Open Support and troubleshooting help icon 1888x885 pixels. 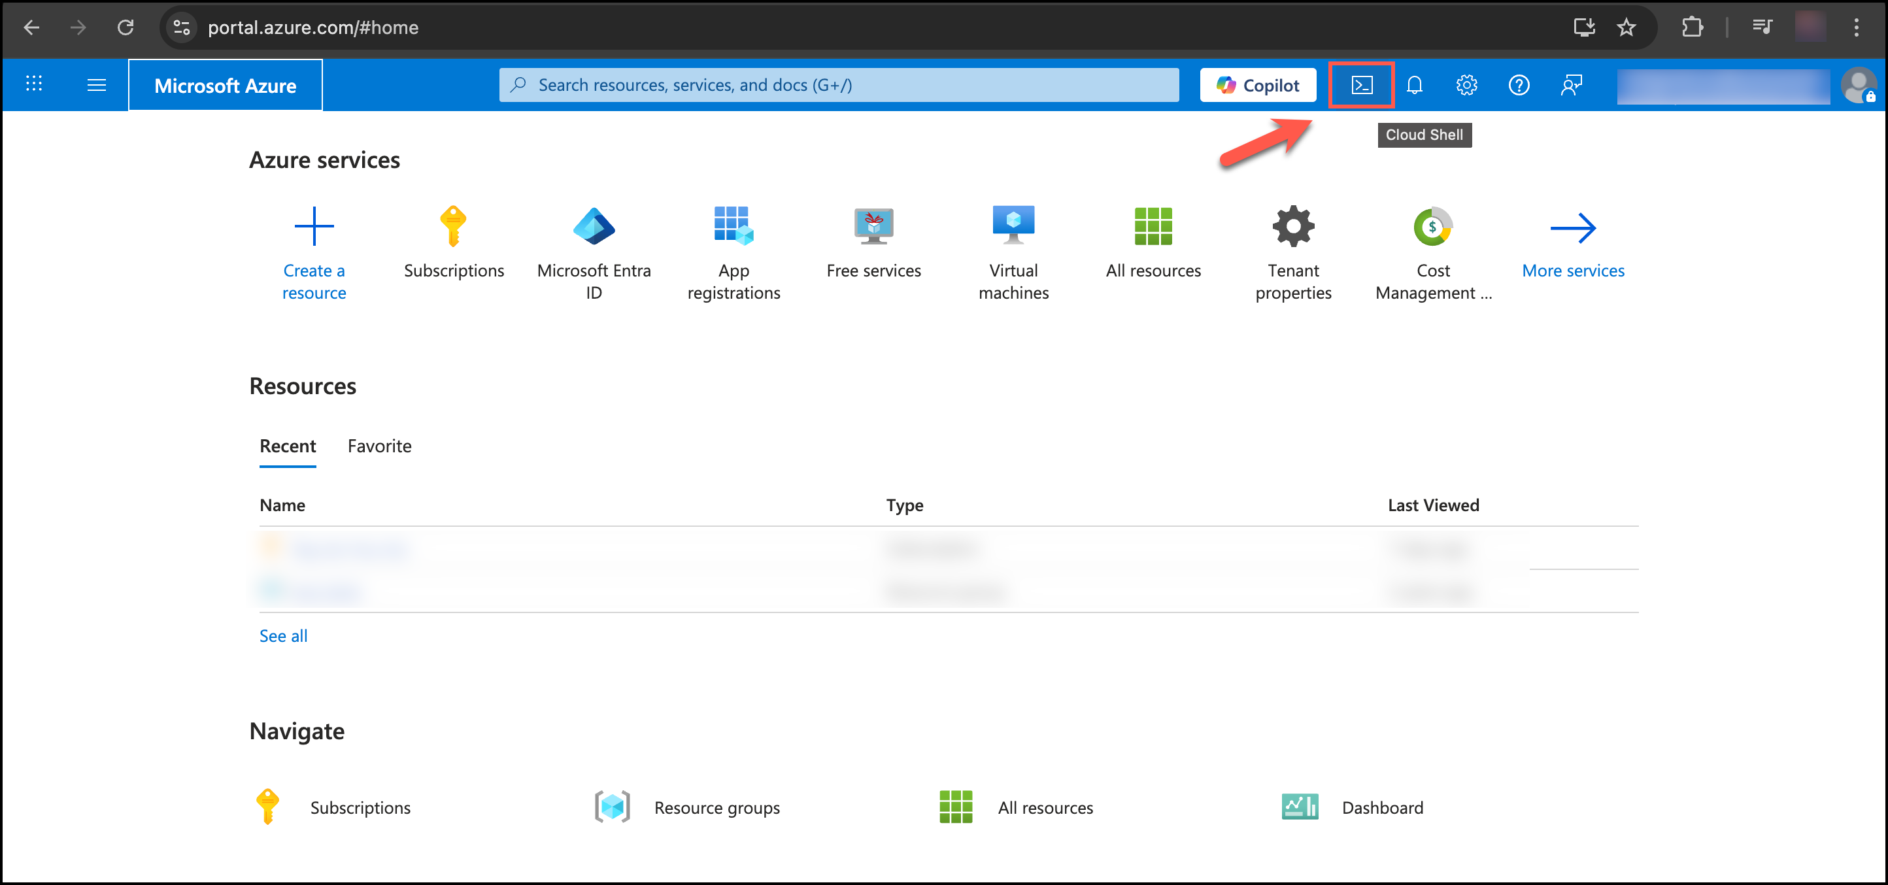pyautogui.click(x=1519, y=86)
